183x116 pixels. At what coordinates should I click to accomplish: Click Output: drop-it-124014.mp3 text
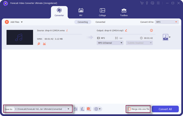110,30
